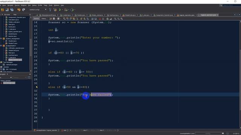Click the Save All toolbar icon
This screenshot has width=241, height=135.
pyautogui.click(x=12, y=10)
